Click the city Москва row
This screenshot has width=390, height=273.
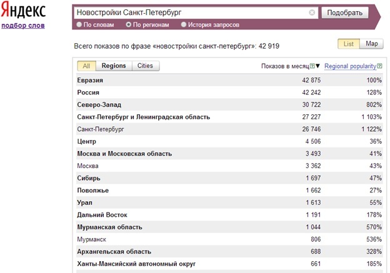click(x=229, y=166)
